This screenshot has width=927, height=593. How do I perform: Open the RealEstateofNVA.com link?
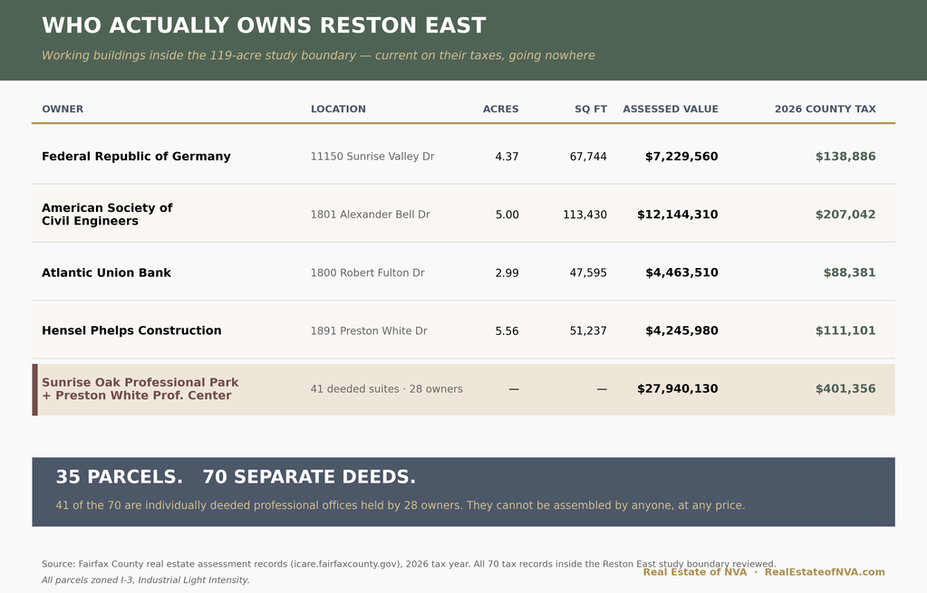[x=825, y=572]
